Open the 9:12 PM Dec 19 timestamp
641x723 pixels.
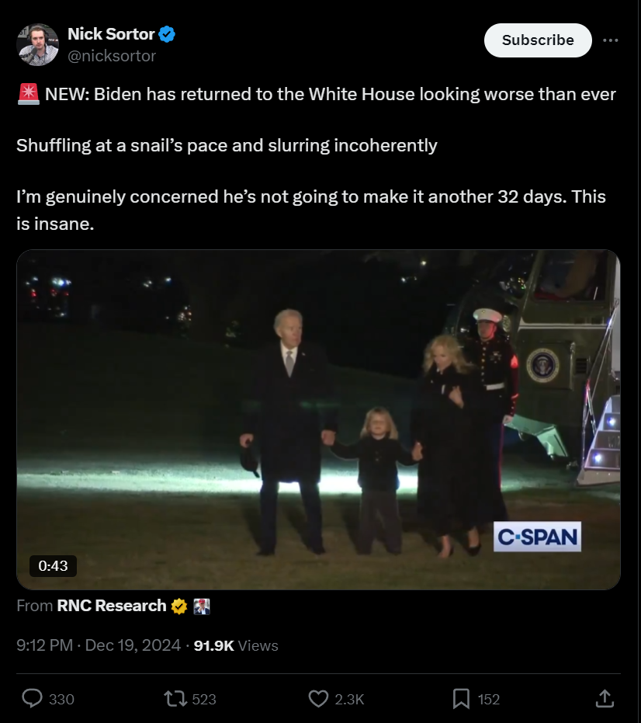tap(99, 645)
